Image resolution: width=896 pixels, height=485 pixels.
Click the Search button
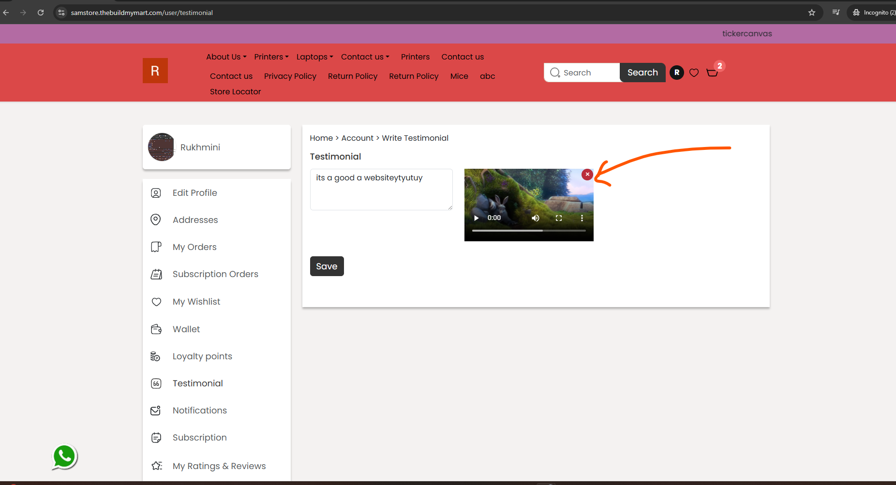[x=642, y=73]
